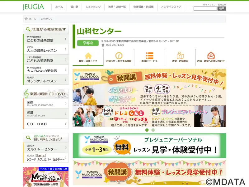Select 教室・店舗トップ tab label
Viewport: 249px width, 187px height.
(88, 61)
